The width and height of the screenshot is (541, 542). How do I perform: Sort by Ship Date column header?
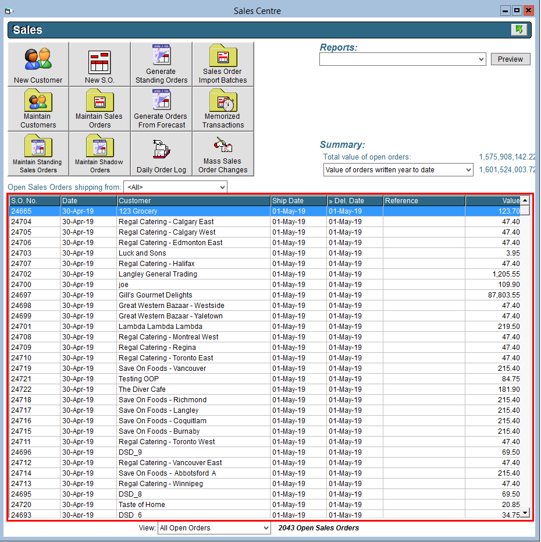click(x=298, y=201)
